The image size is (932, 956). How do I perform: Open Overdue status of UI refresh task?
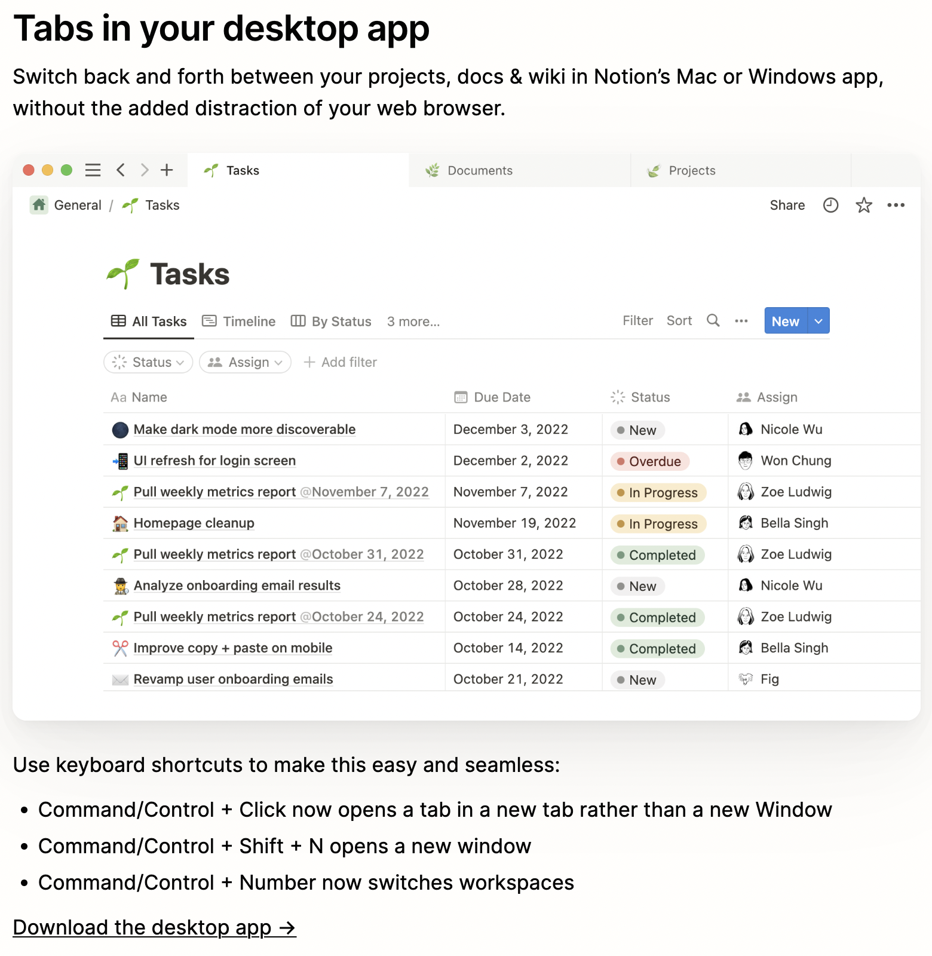649,461
